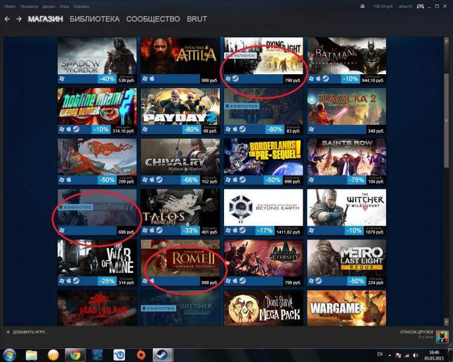Click Windows icon on Saints Row tile

[x=312, y=180]
